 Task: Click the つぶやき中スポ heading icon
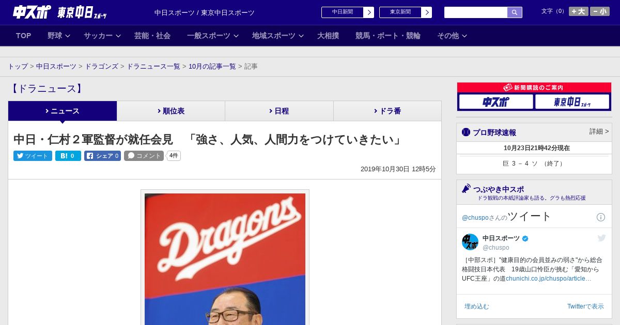coord(466,189)
